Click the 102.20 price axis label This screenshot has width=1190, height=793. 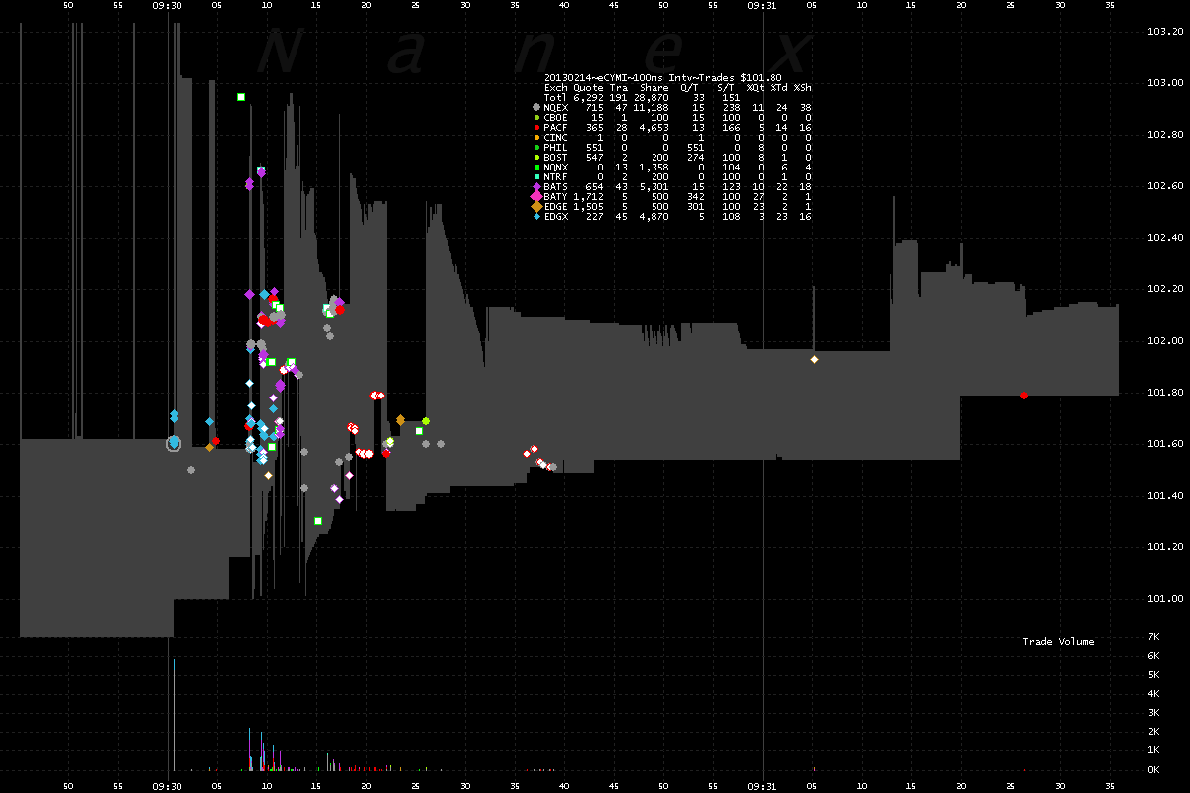coord(1163,289)
